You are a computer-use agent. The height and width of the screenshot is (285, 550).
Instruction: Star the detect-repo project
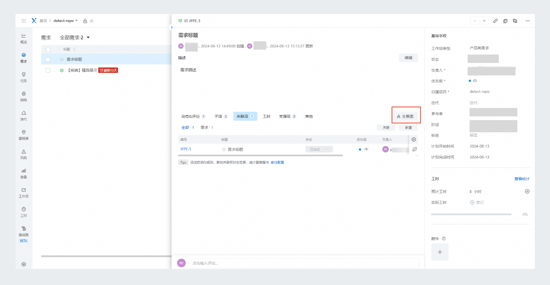[x=91, y=21]
